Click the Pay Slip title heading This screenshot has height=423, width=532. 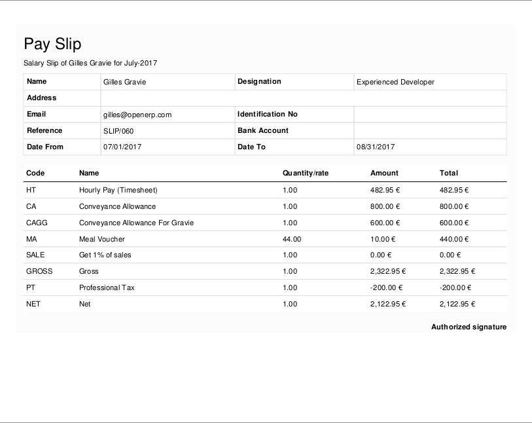52,44
